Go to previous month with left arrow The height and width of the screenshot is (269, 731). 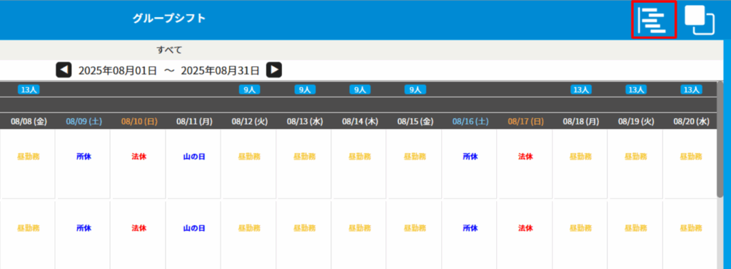point(64,70)
